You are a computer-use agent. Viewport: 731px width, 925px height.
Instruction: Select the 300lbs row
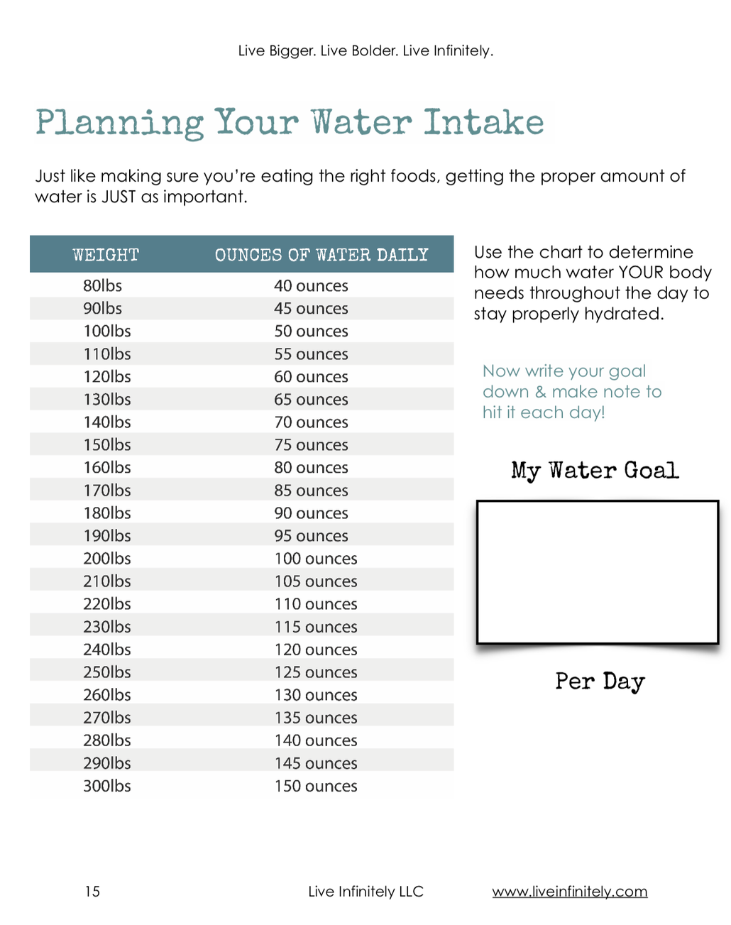[x=241, y=785]
